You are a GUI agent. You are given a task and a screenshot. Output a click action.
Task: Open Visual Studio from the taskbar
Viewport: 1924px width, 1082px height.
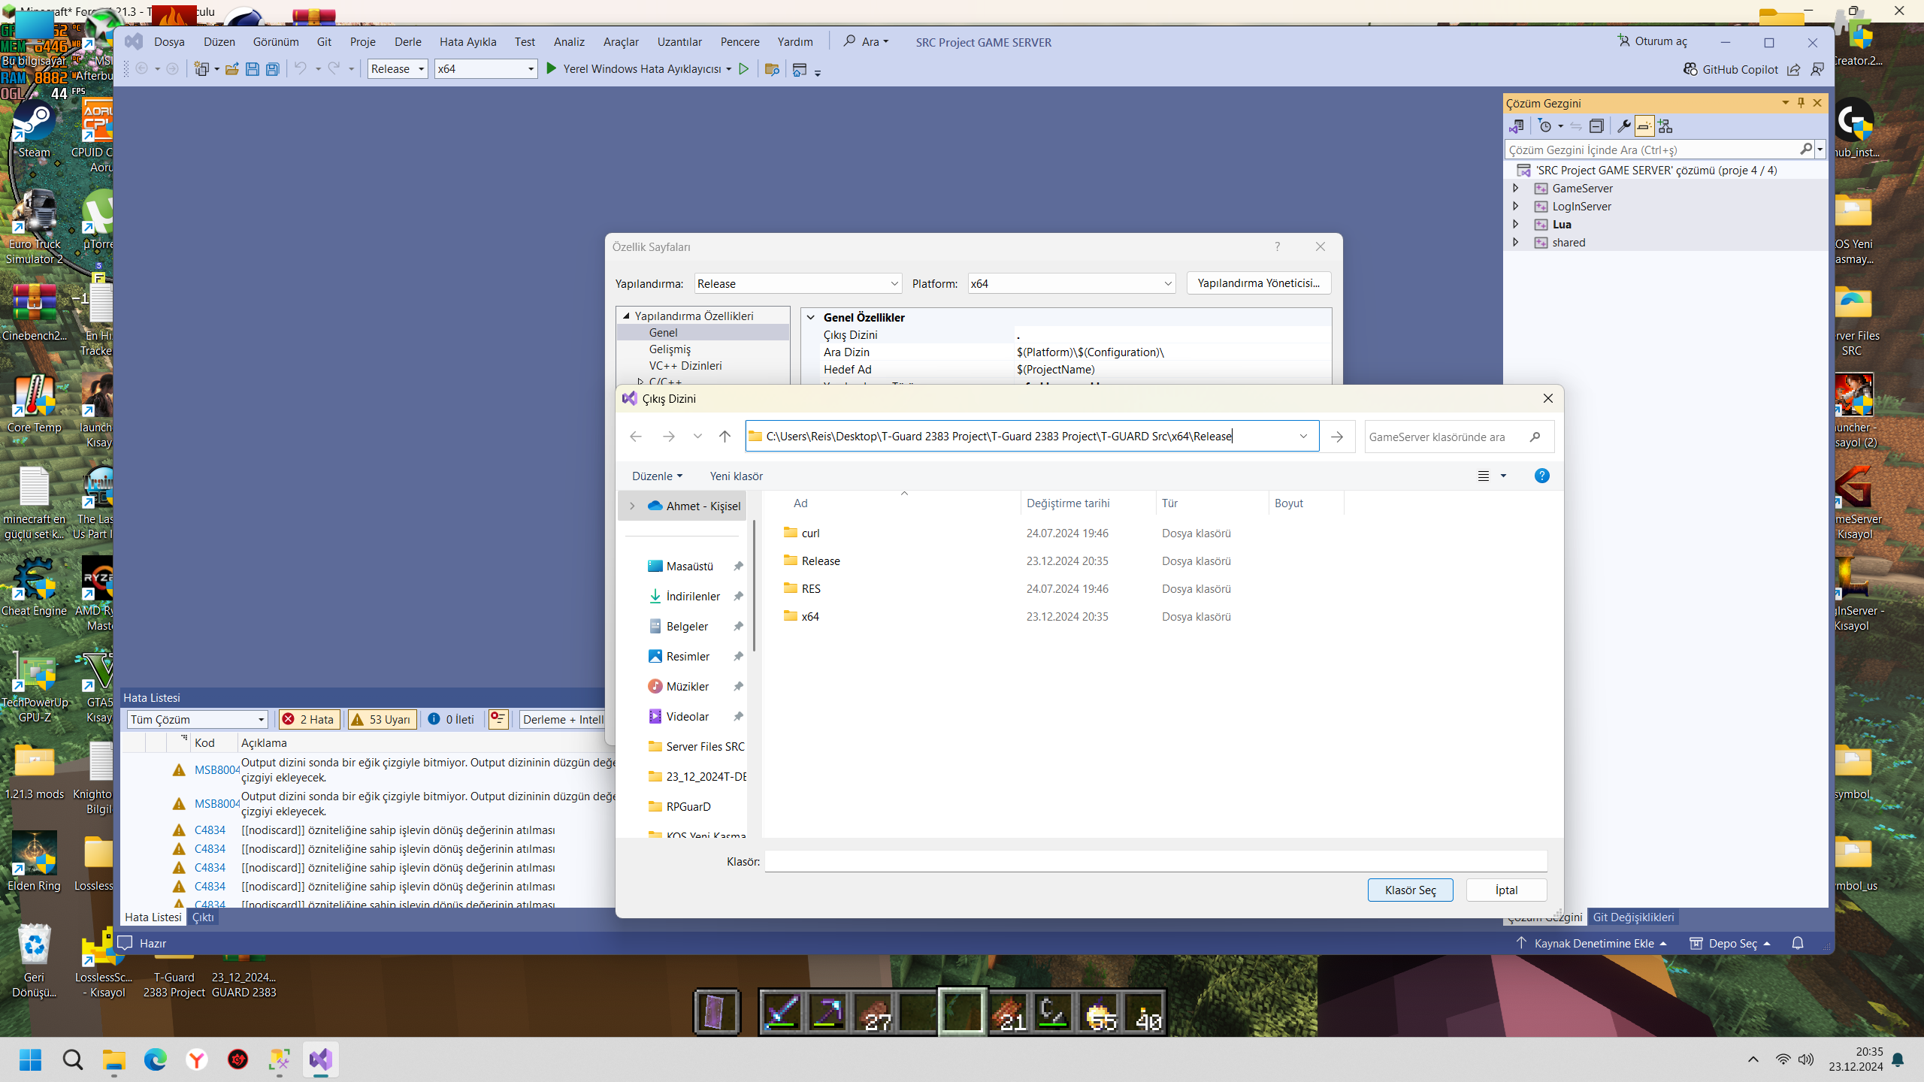pos(321,1059)
